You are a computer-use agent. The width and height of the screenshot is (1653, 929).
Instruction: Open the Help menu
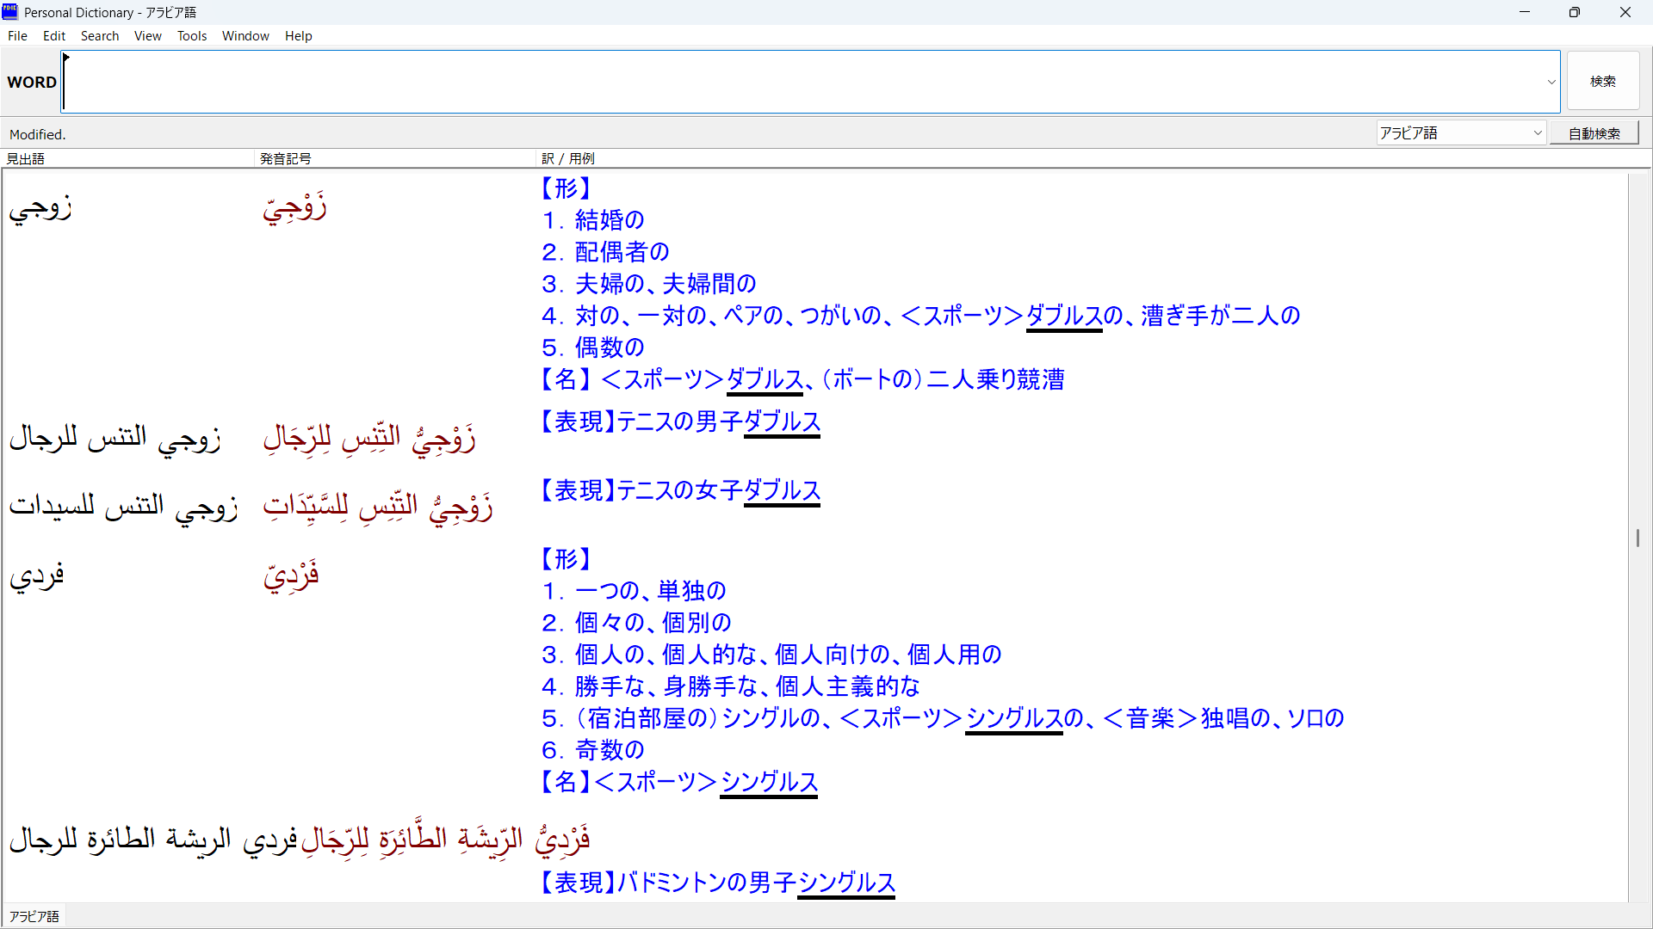pyautogui.click(x=298, y=36)
